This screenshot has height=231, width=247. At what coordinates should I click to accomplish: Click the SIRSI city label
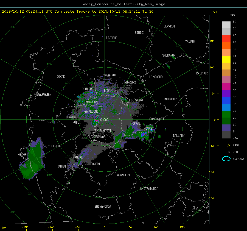pyautogui.click(x=62, y=166)
